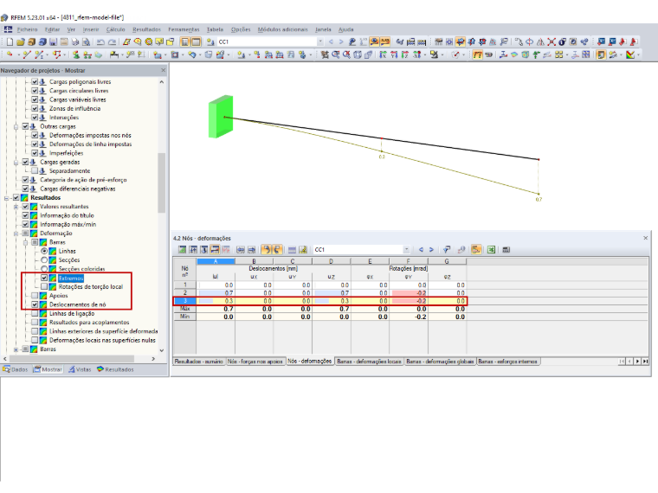Switch to the Resultados navigator tab
This screenshot has height=493, width=658.
(x=115, y=369)
